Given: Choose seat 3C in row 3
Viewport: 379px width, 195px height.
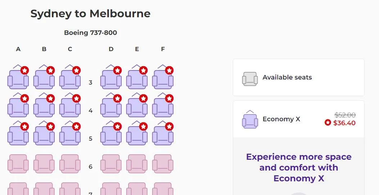Looking at the screenshot, I should click(x=70, y=80).
